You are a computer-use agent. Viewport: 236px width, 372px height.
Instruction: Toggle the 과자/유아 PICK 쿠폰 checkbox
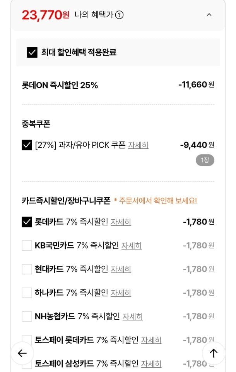27,145
